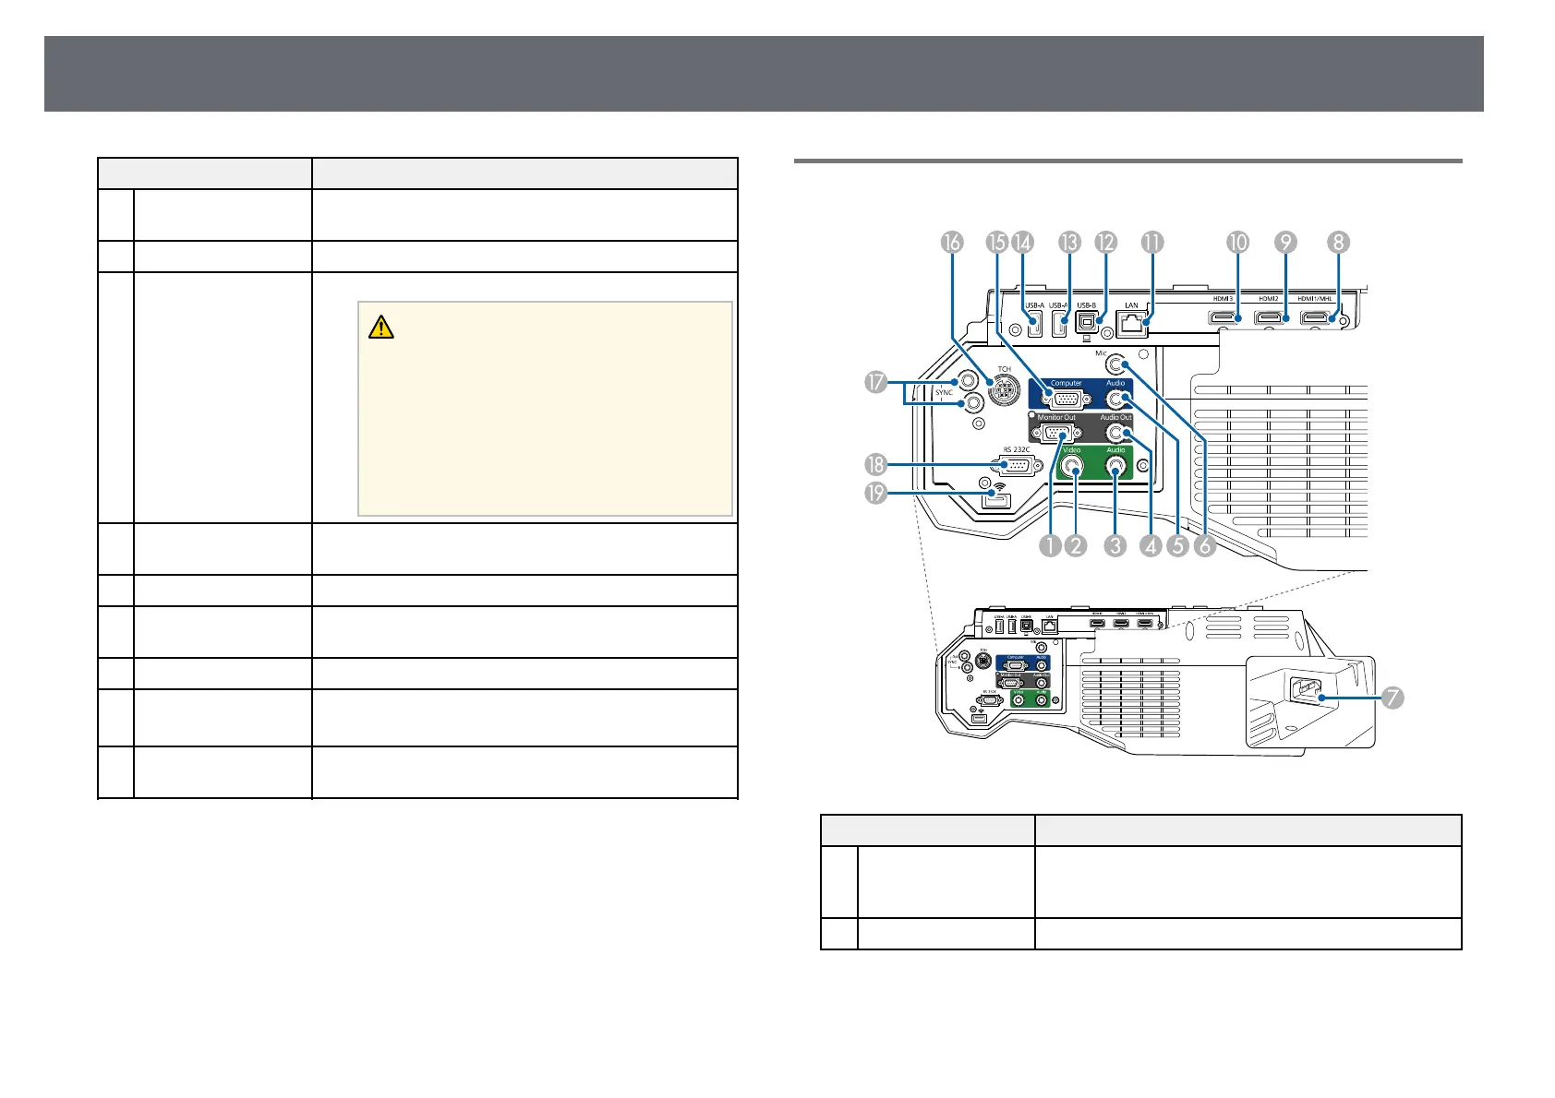Select the Monitor Out VGA port

point(1056,433)
